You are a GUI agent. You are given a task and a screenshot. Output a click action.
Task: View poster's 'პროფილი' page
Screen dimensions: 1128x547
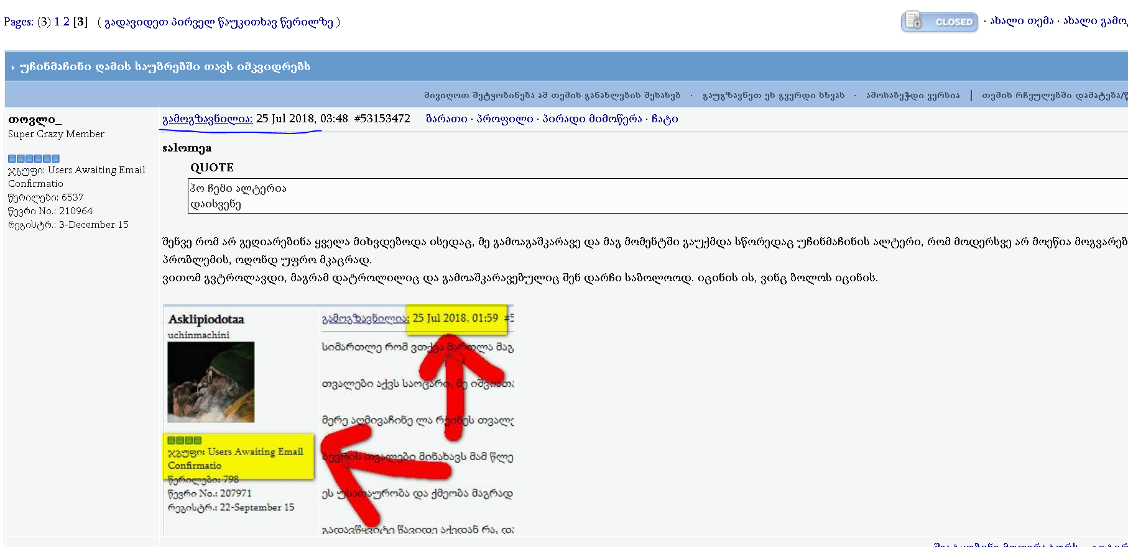(504, 119)
